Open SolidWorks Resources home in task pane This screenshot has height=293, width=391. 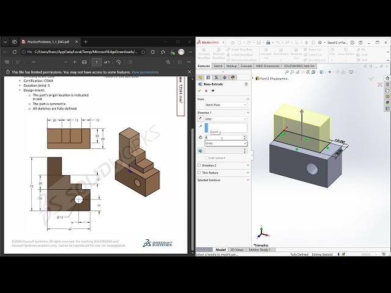click(x=387, y=78)
